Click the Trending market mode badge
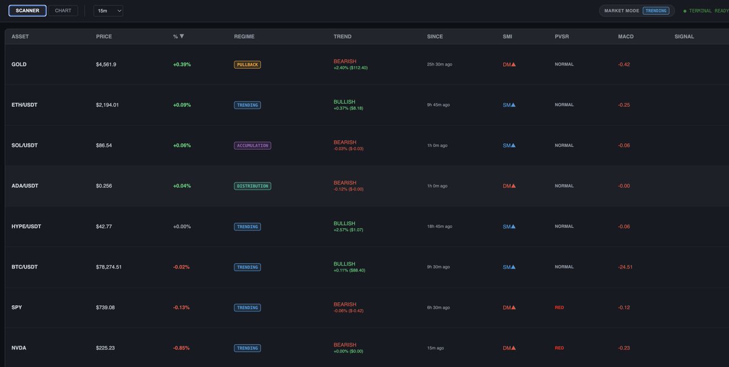729x367 pixels. [655, 10]
